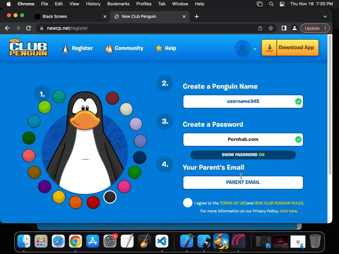Open the Club Penguin app in dock
This screenshot has width=339, height=254.
click(x=221, y=241)
